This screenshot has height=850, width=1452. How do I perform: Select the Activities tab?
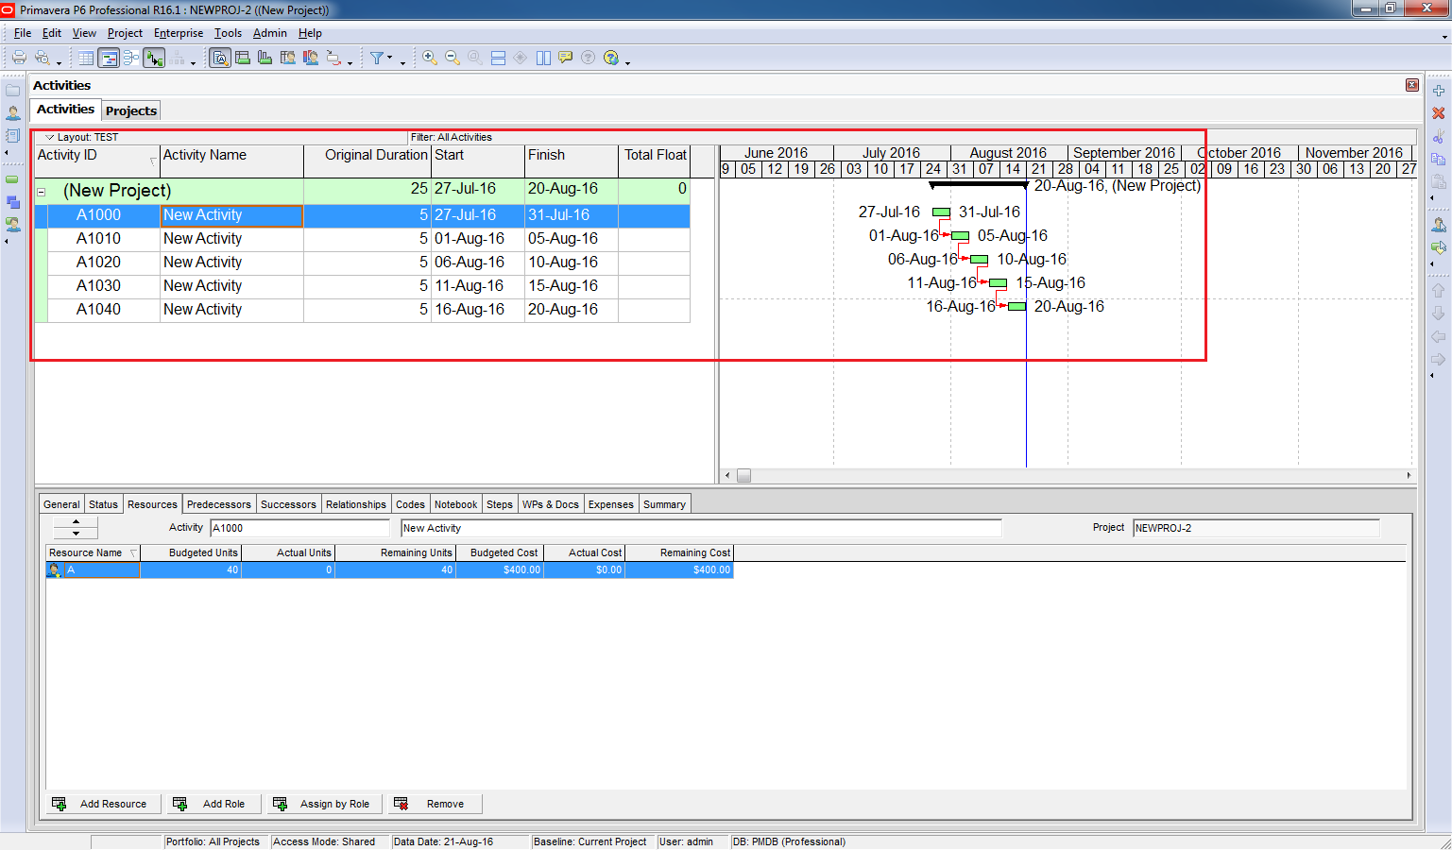[x=65, y=110]
